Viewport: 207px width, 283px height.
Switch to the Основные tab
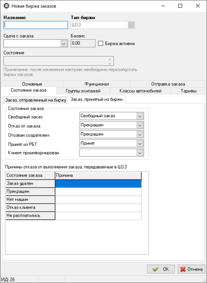pyautogui.click(x=32, y=84)
